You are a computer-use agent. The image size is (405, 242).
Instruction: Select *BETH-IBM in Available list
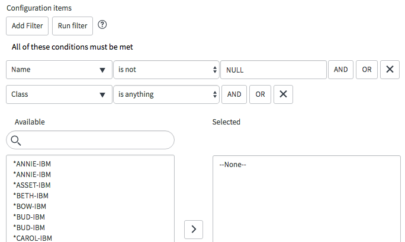click(x=30, y=196)
